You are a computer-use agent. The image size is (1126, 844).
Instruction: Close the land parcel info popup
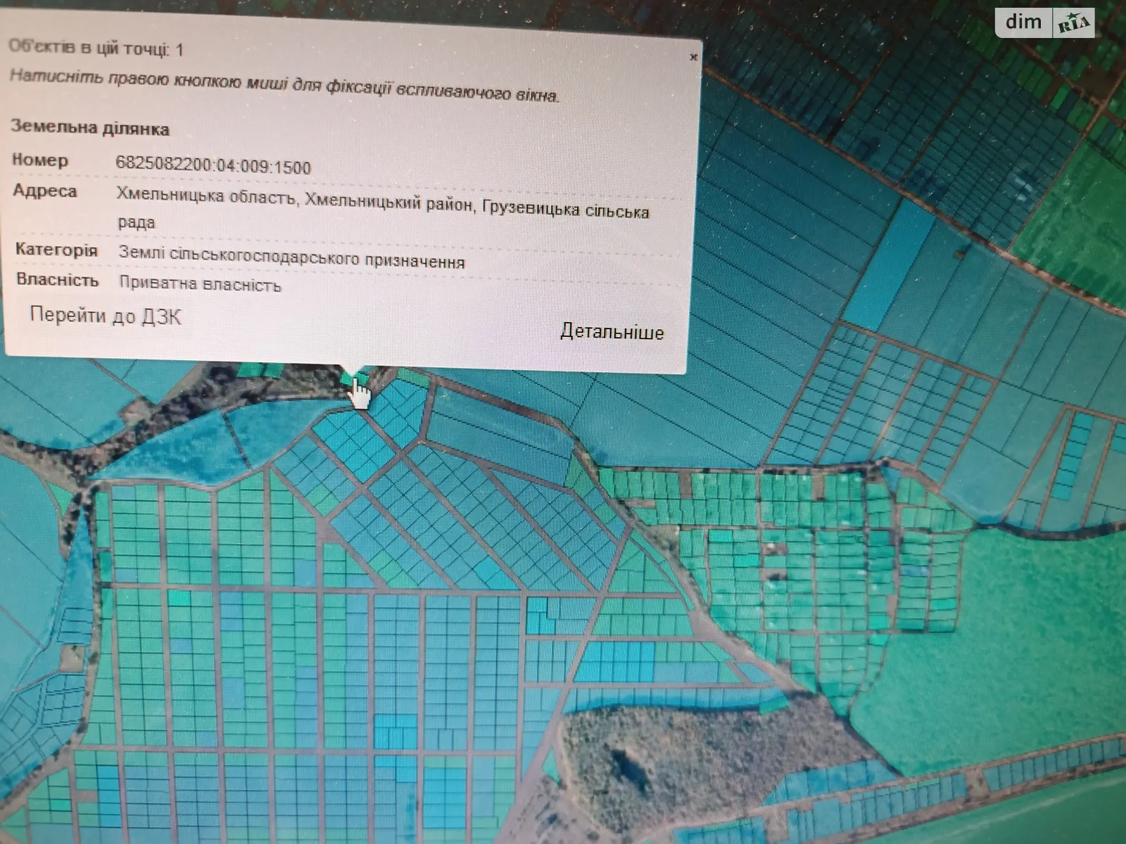tap(693, 58)
